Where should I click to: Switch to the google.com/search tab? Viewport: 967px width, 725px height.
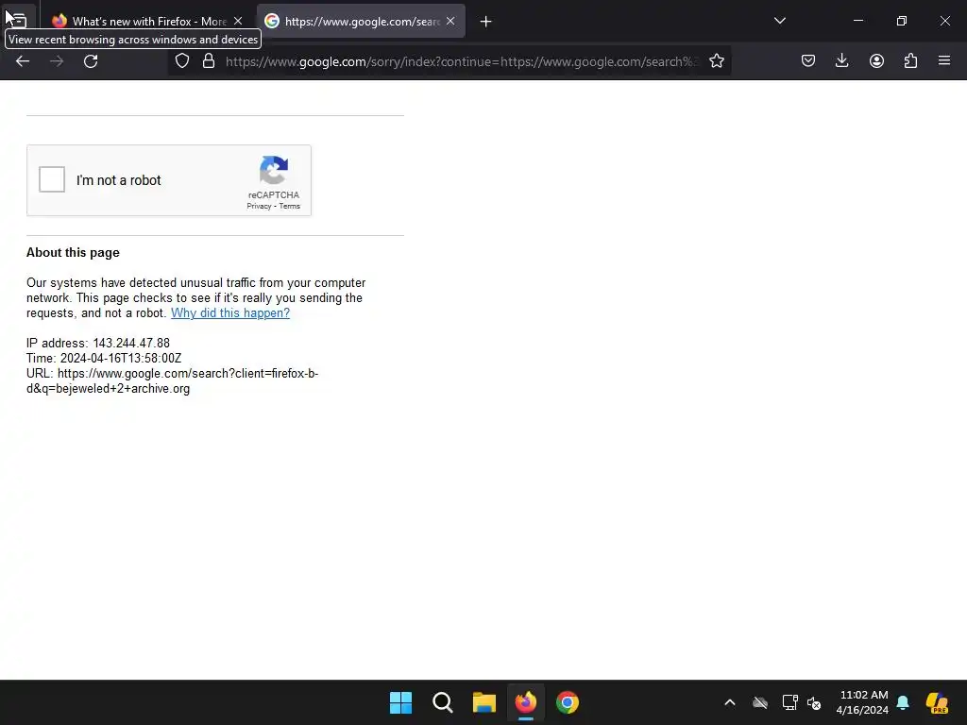(x=361, y=21)
